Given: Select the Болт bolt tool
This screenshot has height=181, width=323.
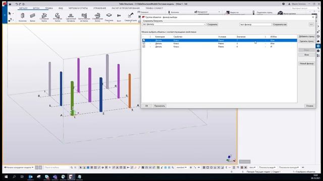Looking at the screenshot, I should (119, 17).
